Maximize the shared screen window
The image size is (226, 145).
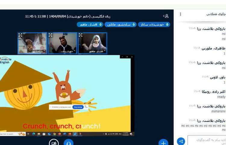[127, 57]
